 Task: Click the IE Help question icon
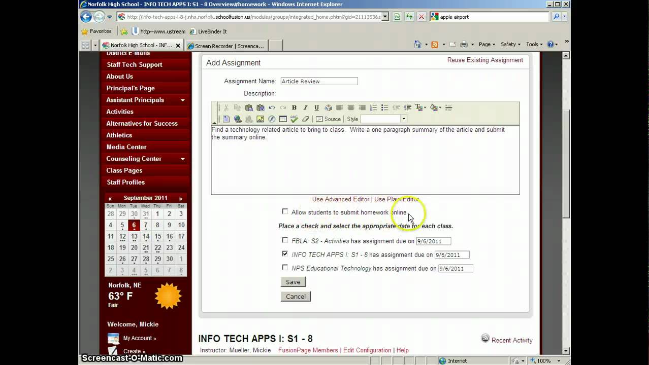point(550,45)
